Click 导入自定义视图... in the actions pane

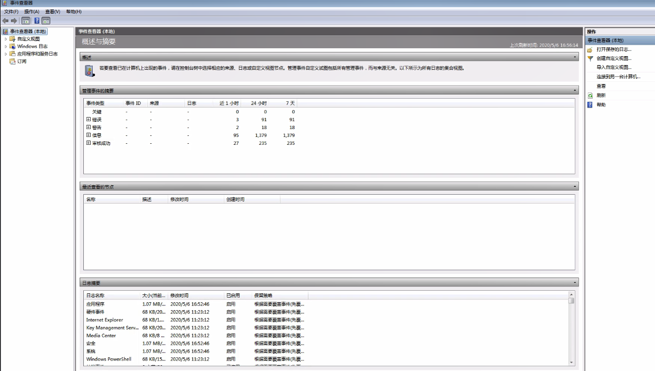pyautogui.click(x=614, y=67)
